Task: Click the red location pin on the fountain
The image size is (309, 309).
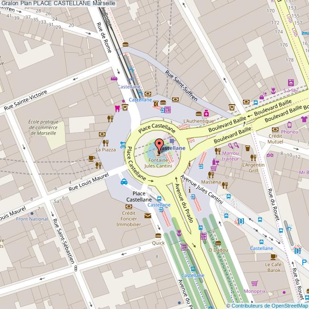Action: point(159,145)
